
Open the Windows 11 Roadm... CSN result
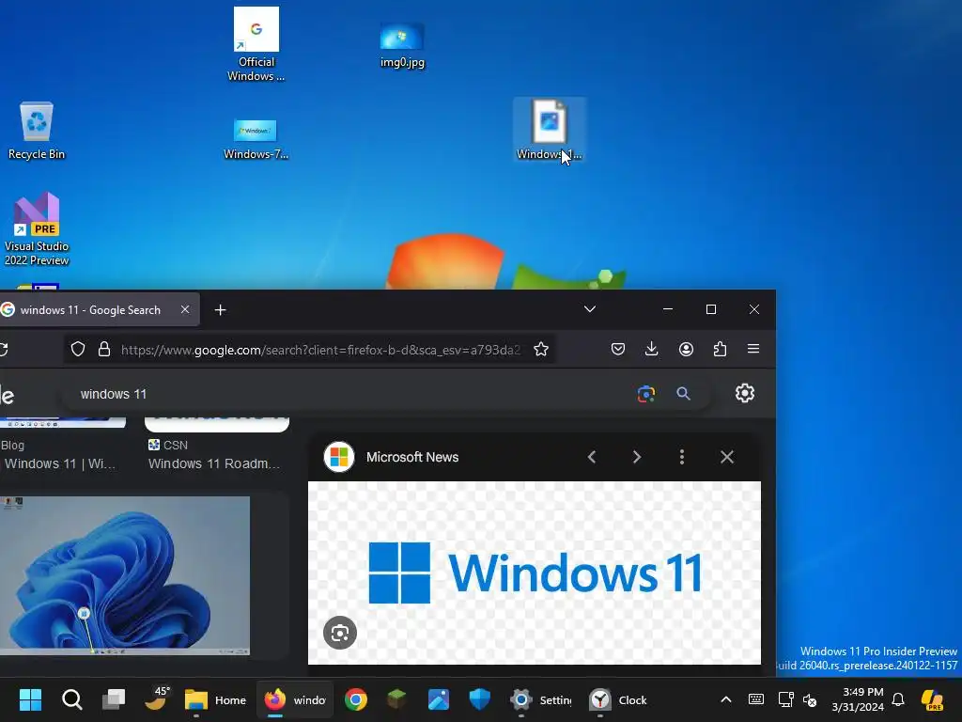tap(214, 463)
